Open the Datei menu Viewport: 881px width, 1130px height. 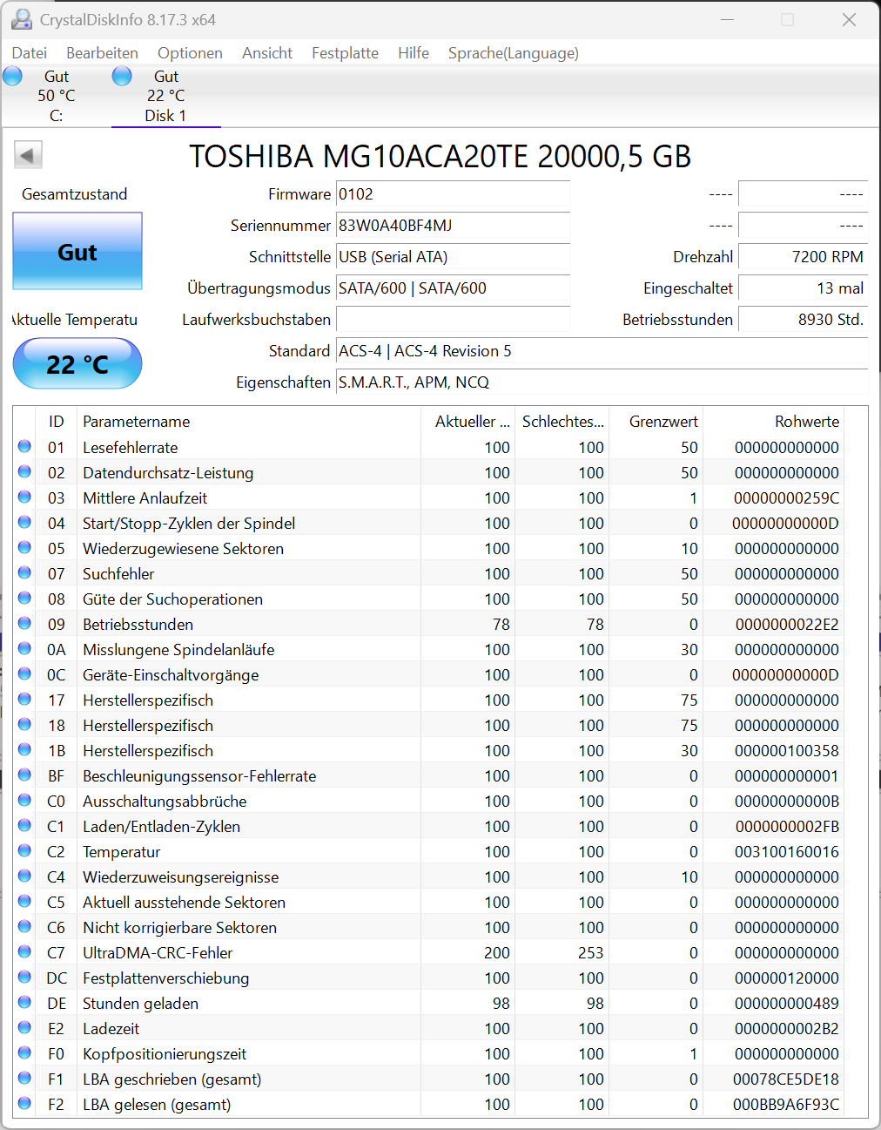pyautogui.click(x=30, y=53)
